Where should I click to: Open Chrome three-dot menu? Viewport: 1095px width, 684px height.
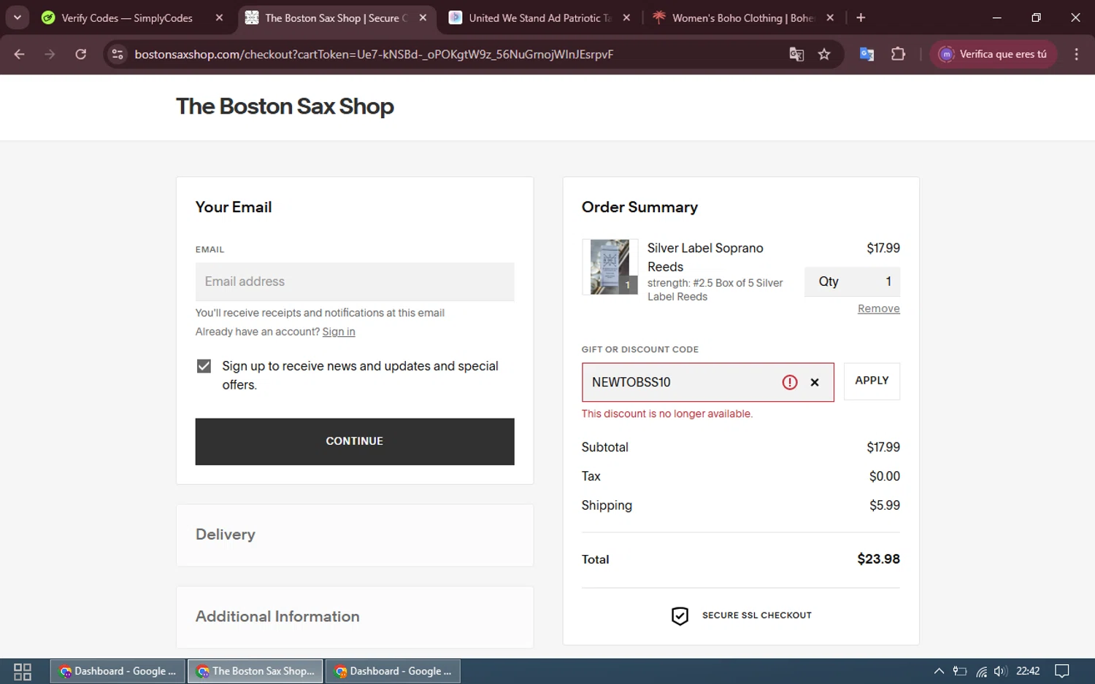(x=1076, y=54)
